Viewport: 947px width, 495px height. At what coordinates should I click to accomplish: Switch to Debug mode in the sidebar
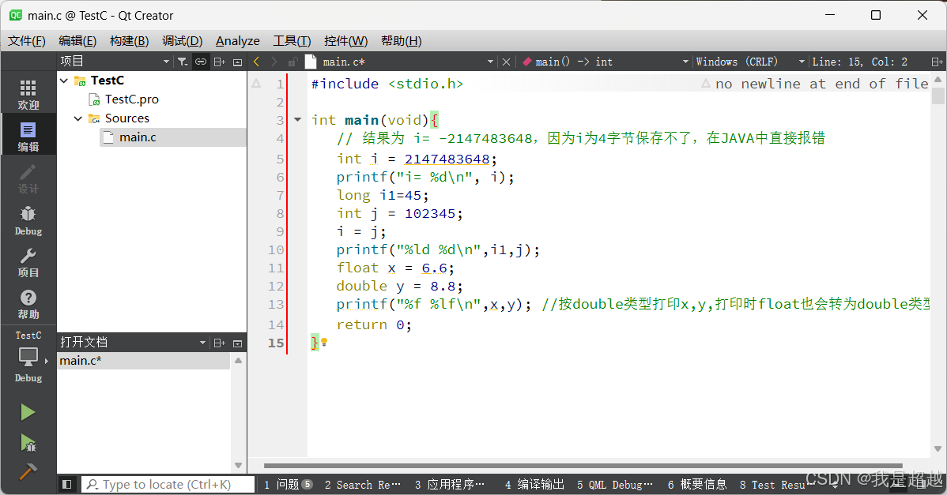[x=28, y=219]
